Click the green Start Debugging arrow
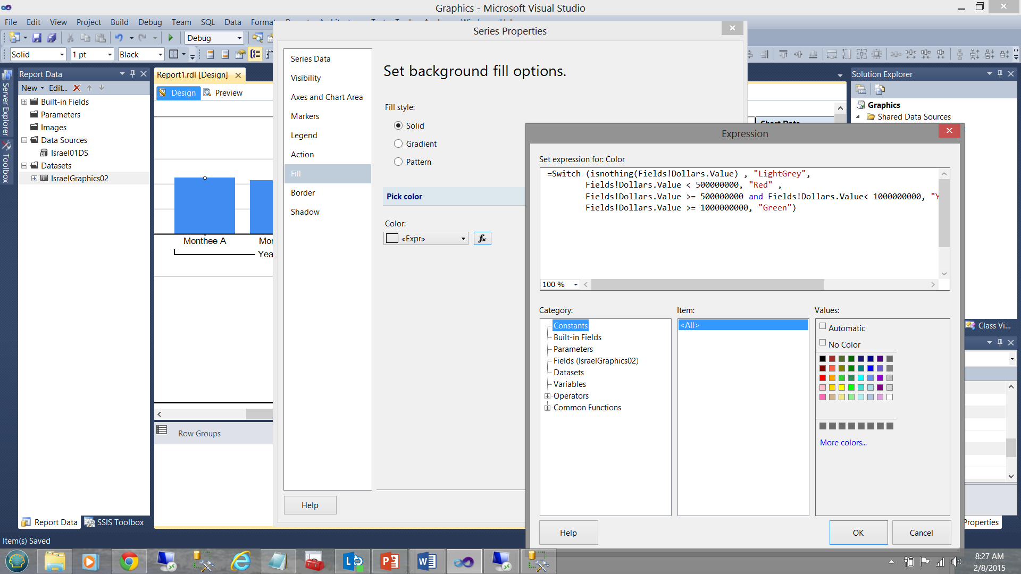 click(171, 38)
